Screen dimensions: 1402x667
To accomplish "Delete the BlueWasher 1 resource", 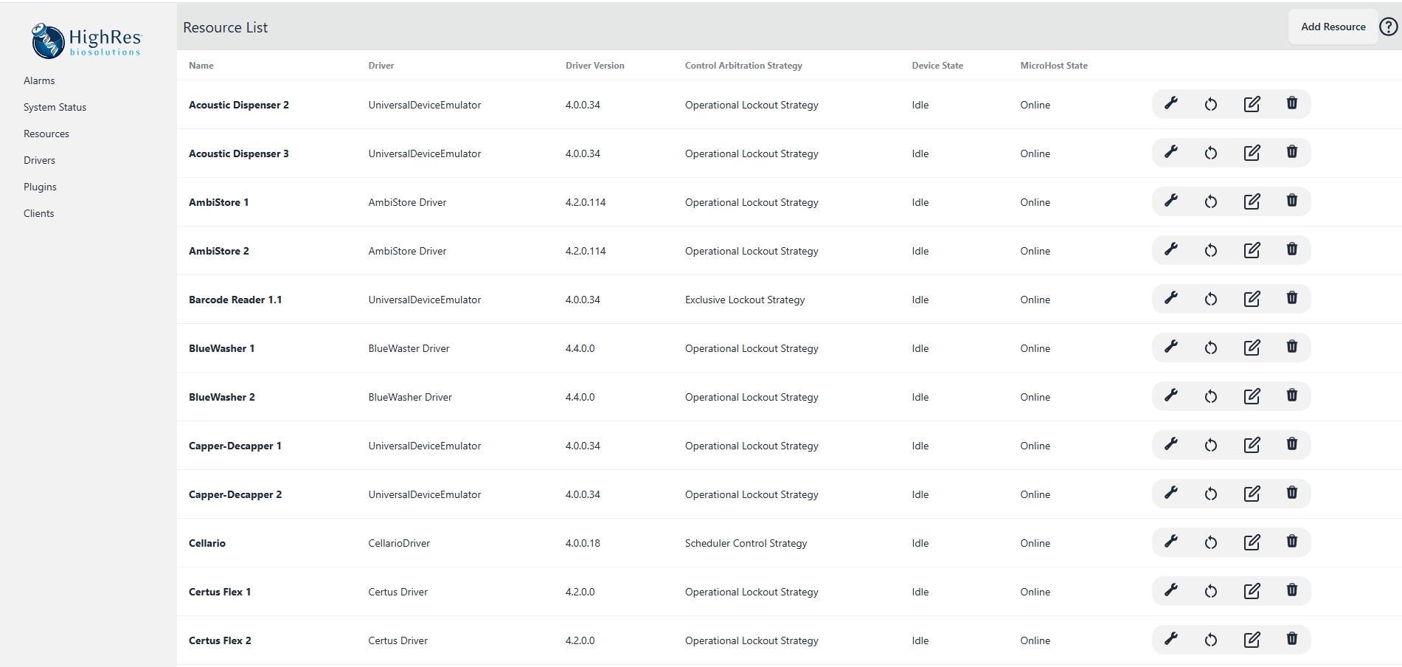I will 1291,348.
